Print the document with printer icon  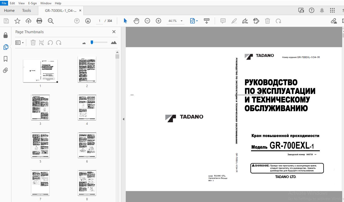[x=39, y=21]
